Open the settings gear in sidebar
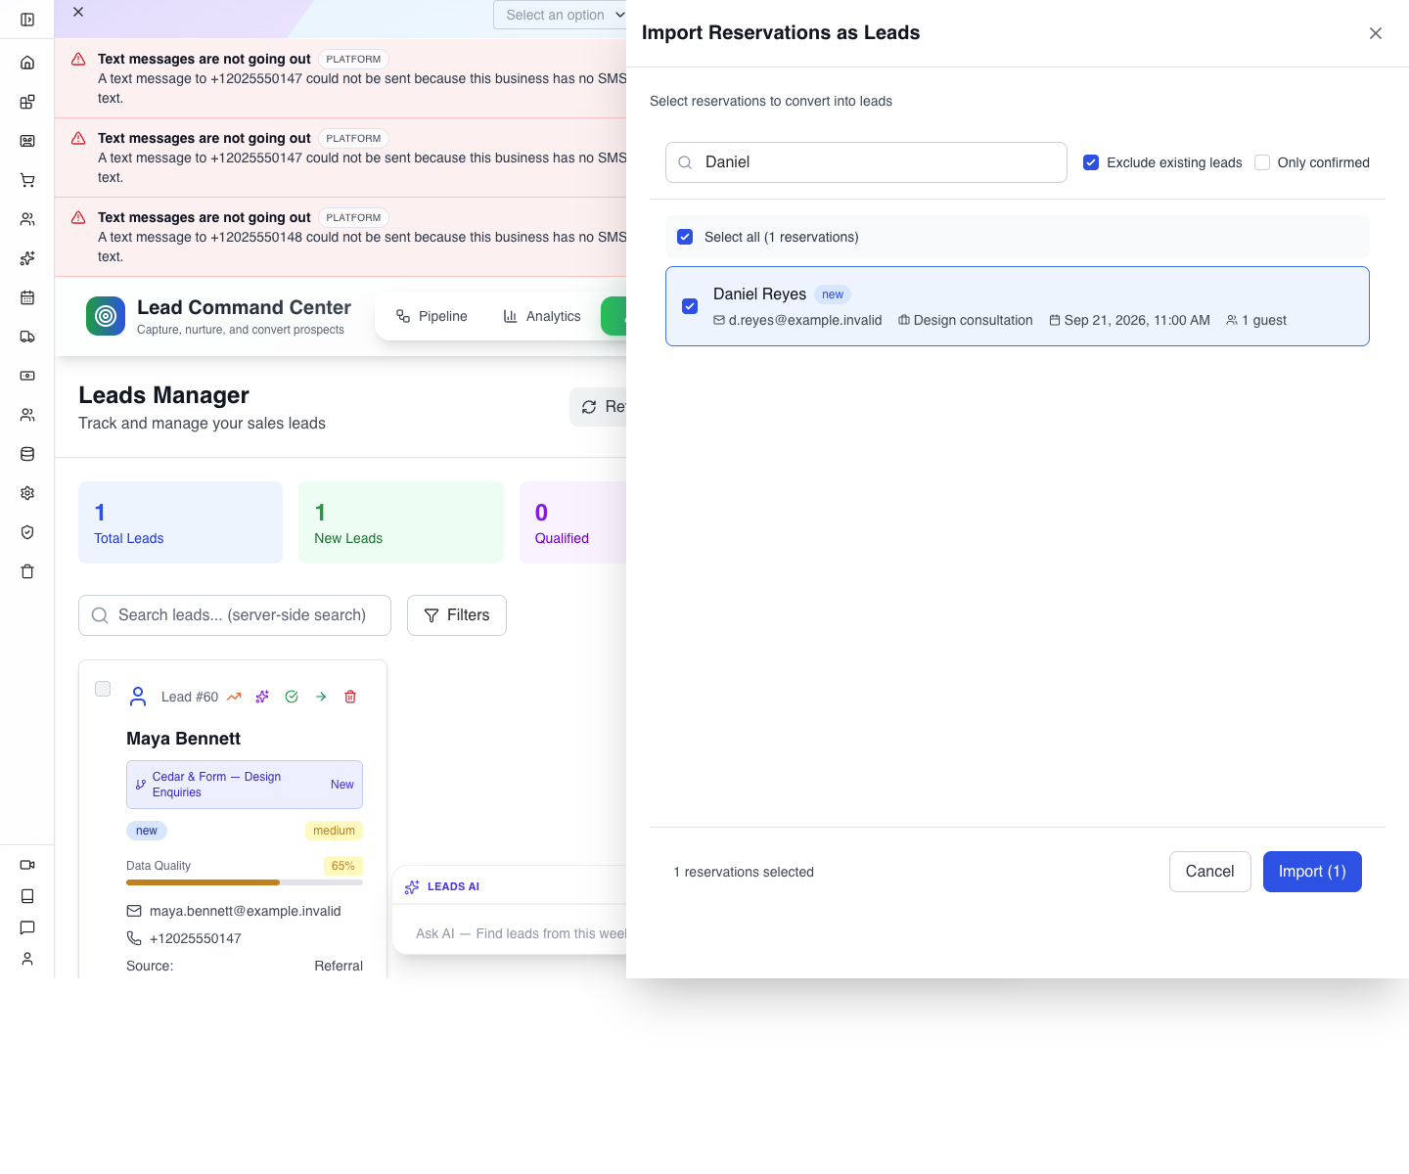The height and width of the screenshot is (1174, 1409). click(27, 493)
